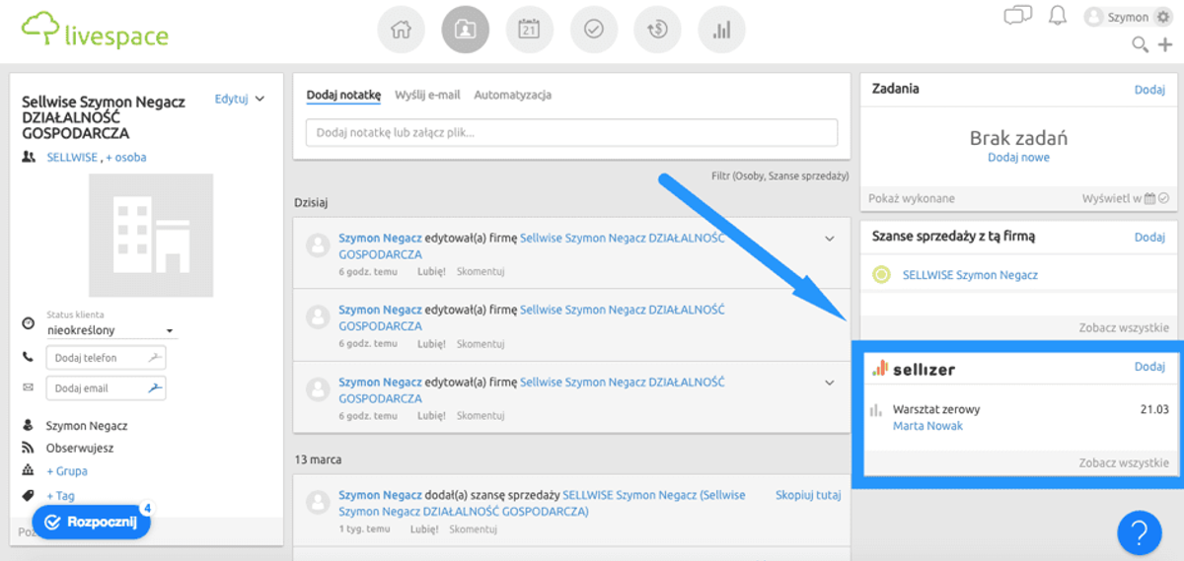1184x561 pixels.
Task: Click Dodaj in the sellizer widget
Action: [1149, 366]
